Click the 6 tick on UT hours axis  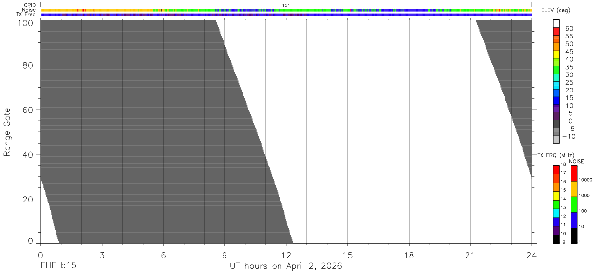[163, 255]
